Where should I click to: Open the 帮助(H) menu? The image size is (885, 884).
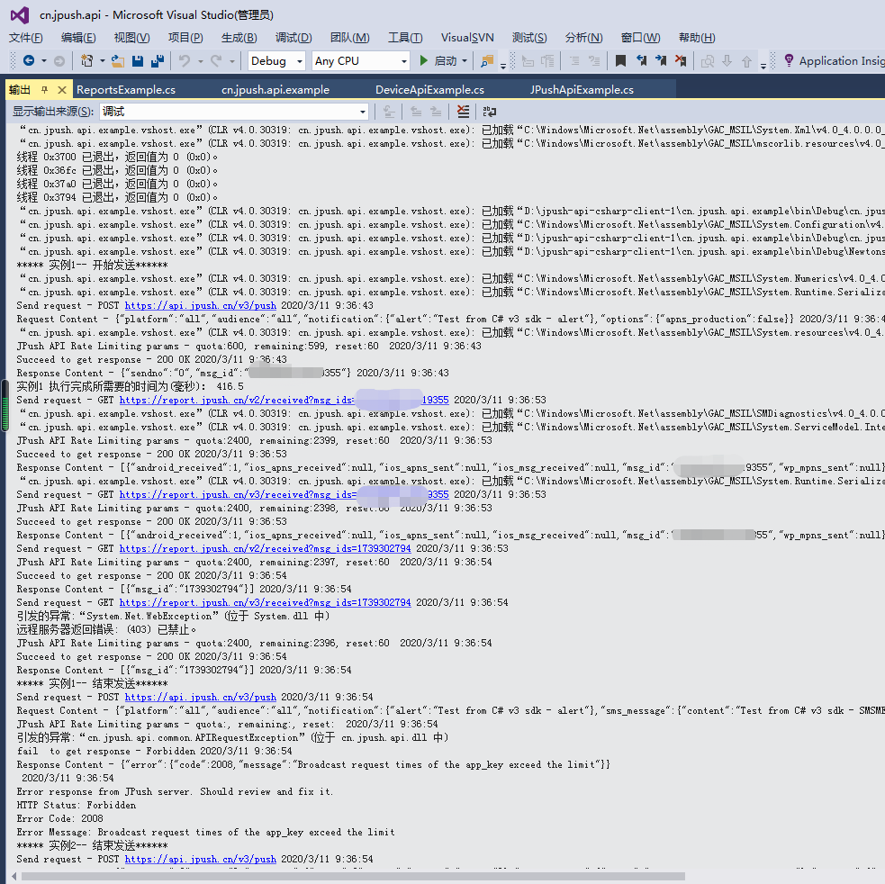(697, 37)
